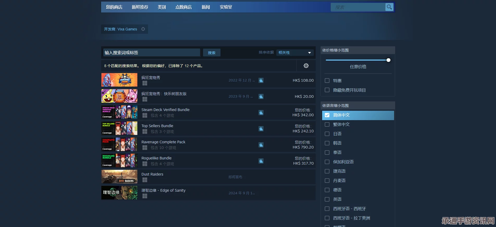This screenshot has width=496, height=227.
Task: Click the price range slider track
Action: (358, 60)
